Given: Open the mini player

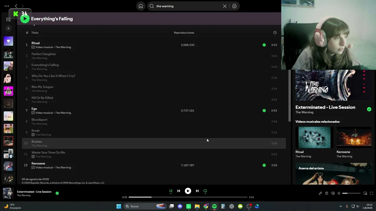Looking at the screenshot, I should click(365, 193).
